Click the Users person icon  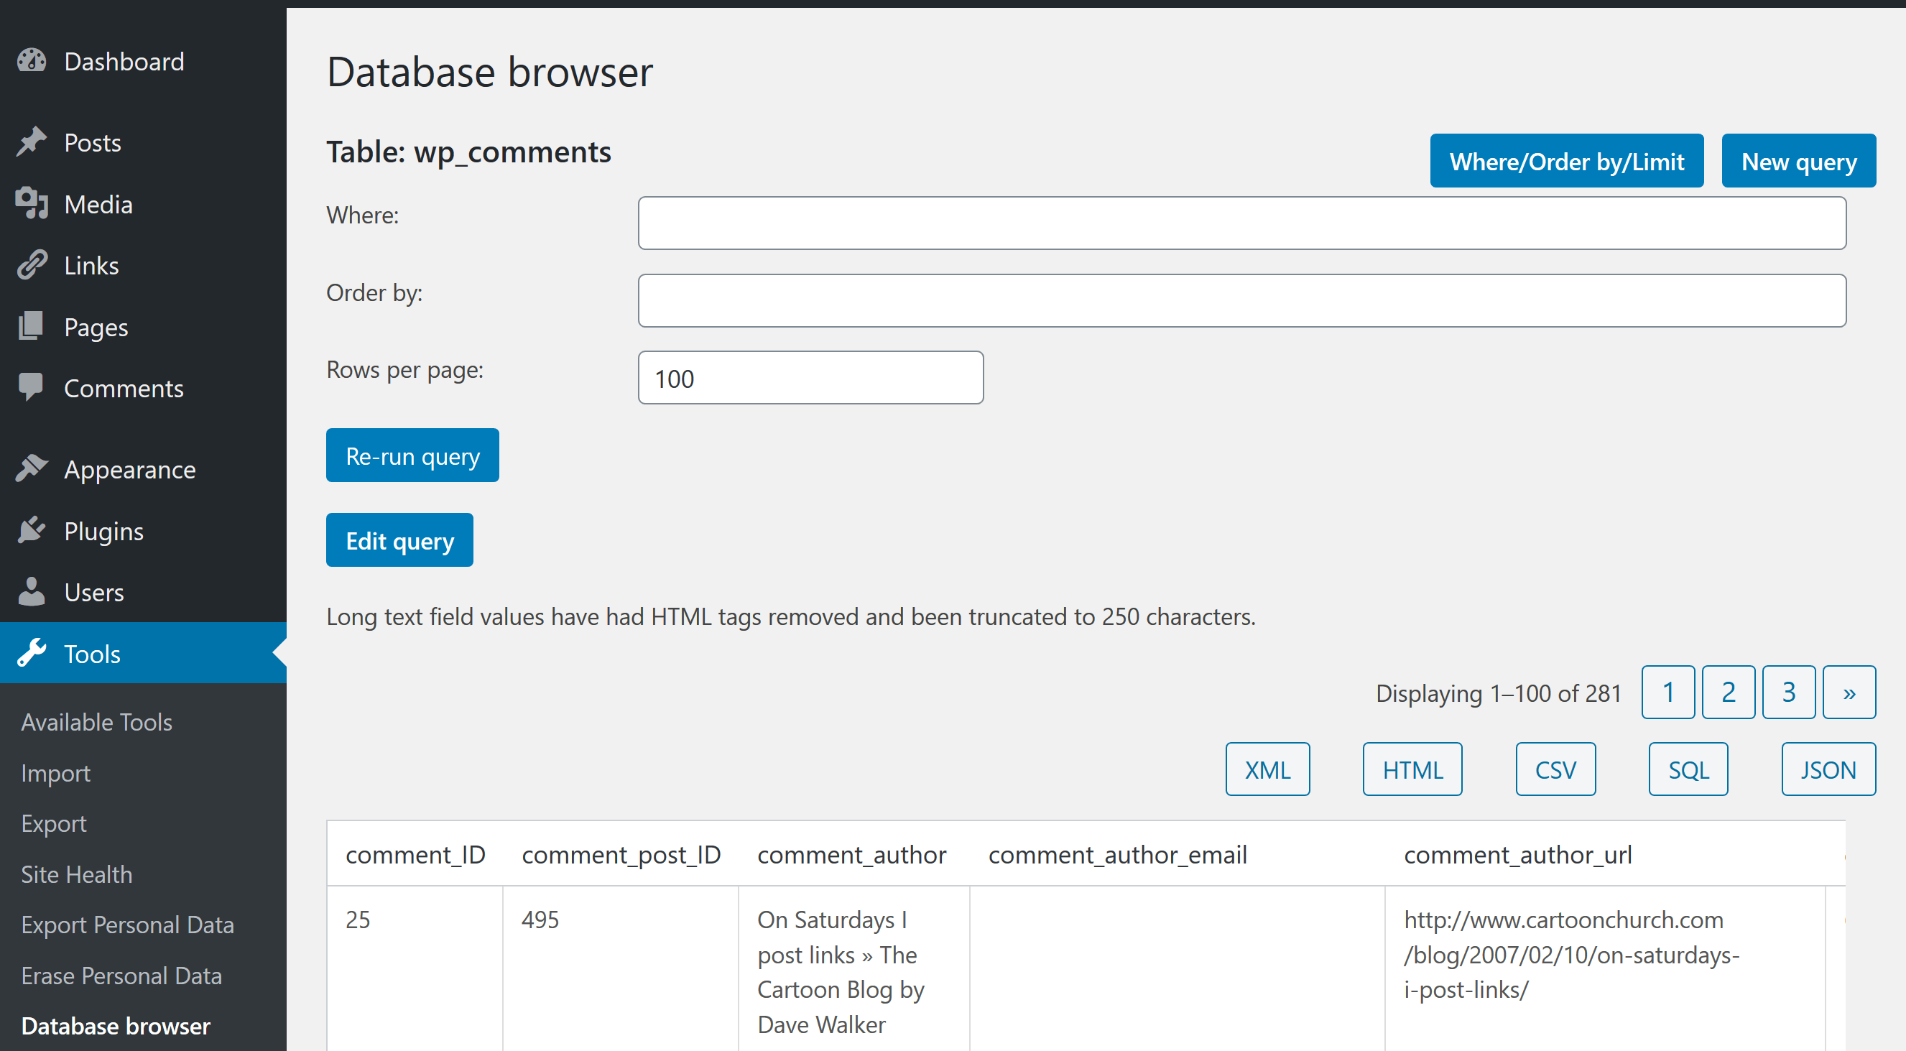pyautogui.click(x=32, y=592)
